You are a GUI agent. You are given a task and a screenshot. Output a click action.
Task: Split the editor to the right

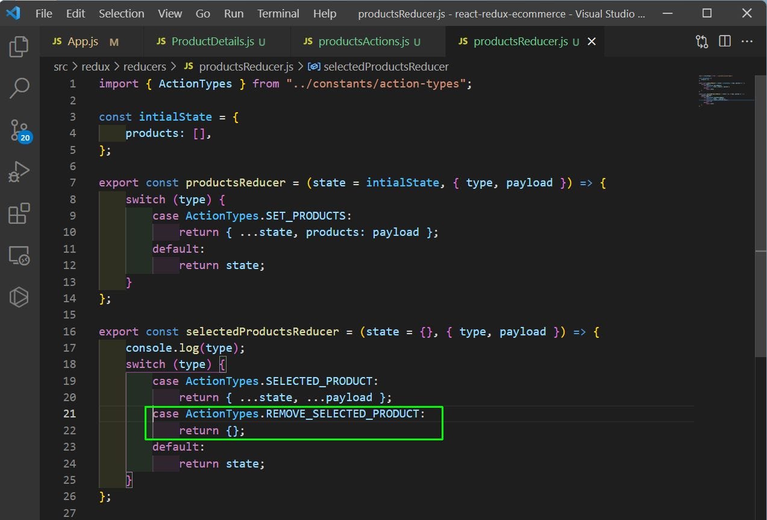(725, 41)
